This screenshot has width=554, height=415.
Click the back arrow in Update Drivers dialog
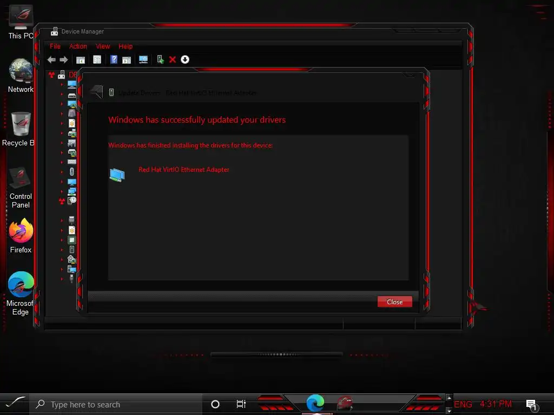[x=96, y=92]
